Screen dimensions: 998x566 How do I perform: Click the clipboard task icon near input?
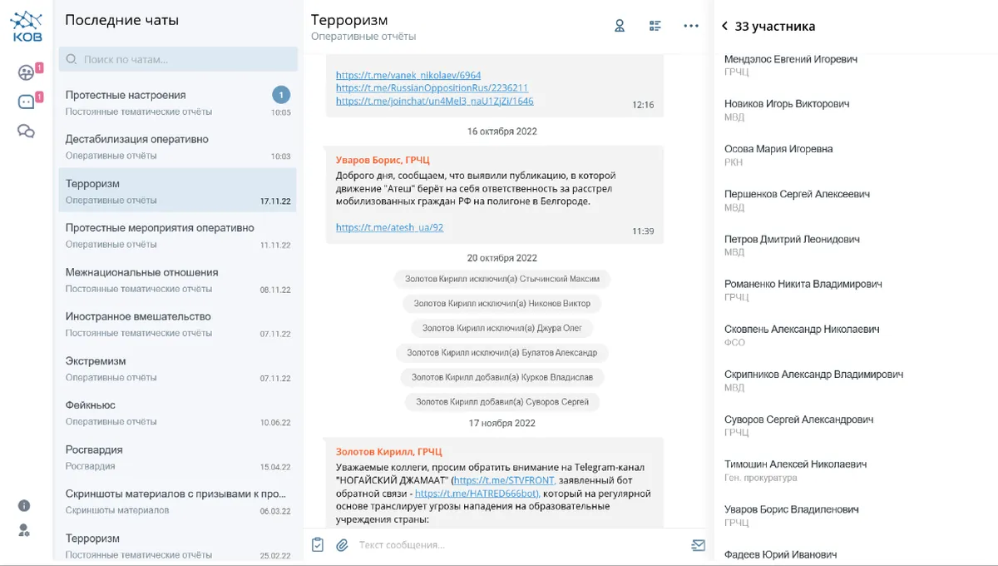(x=317, y=545)
